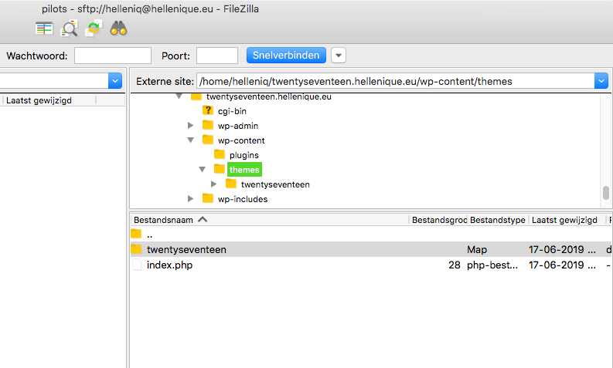Click twentyseventeen folder icon in file list

[136, 248]
